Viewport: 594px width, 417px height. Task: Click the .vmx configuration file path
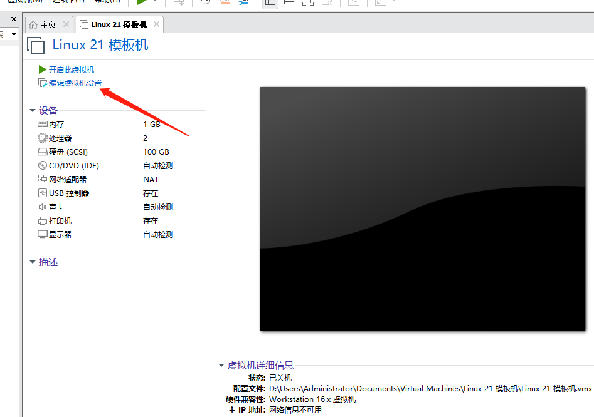(x=430, y=389)
